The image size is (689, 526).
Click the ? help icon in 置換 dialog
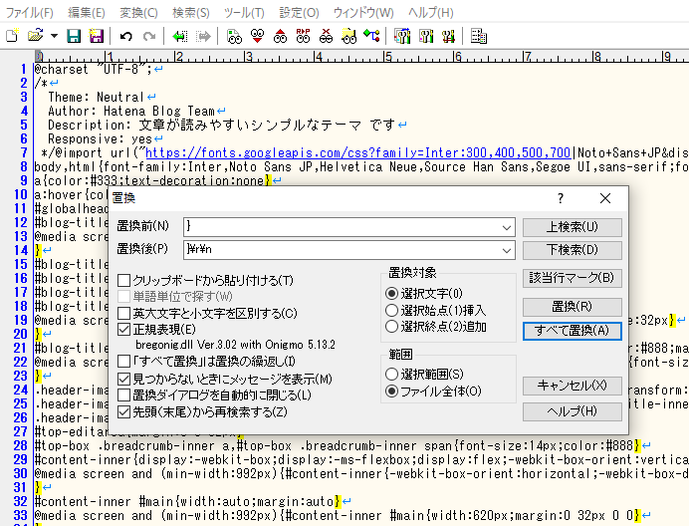pos(561,198)
